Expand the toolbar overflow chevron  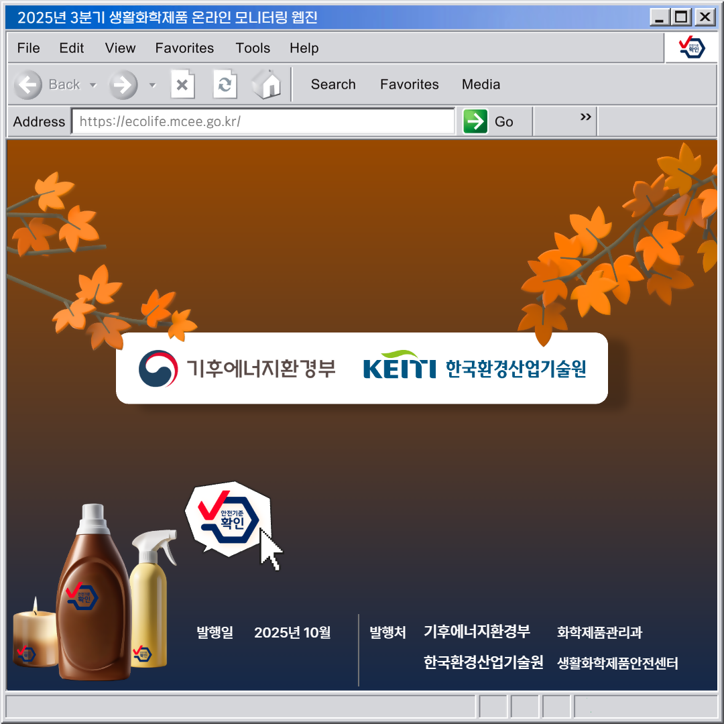[585, 117]
